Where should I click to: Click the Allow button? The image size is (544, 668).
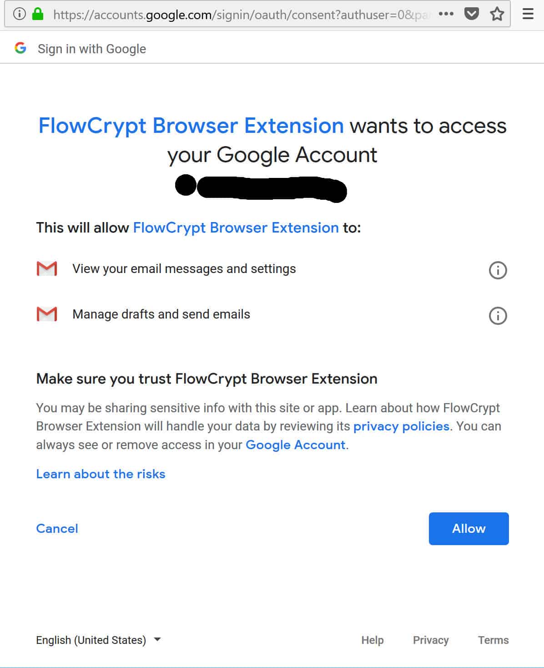468,529
